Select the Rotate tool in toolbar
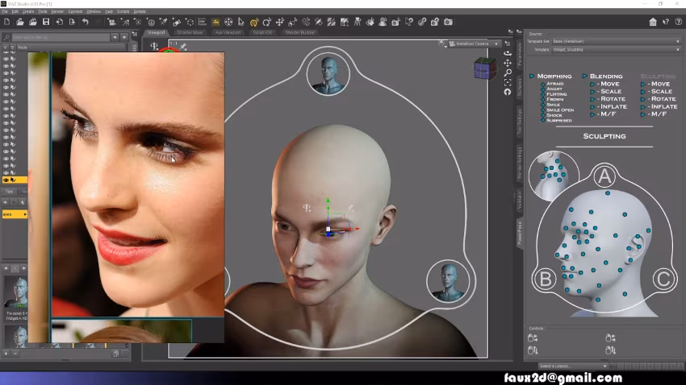 (267, 22)
